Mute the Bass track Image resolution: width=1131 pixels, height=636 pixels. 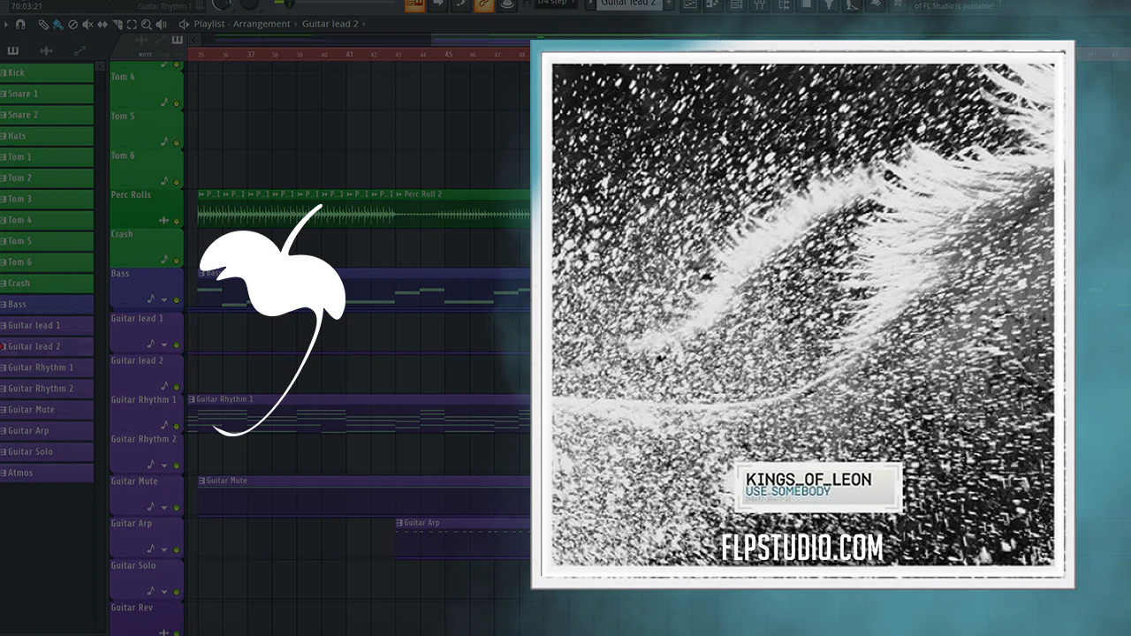click(176, 300)
